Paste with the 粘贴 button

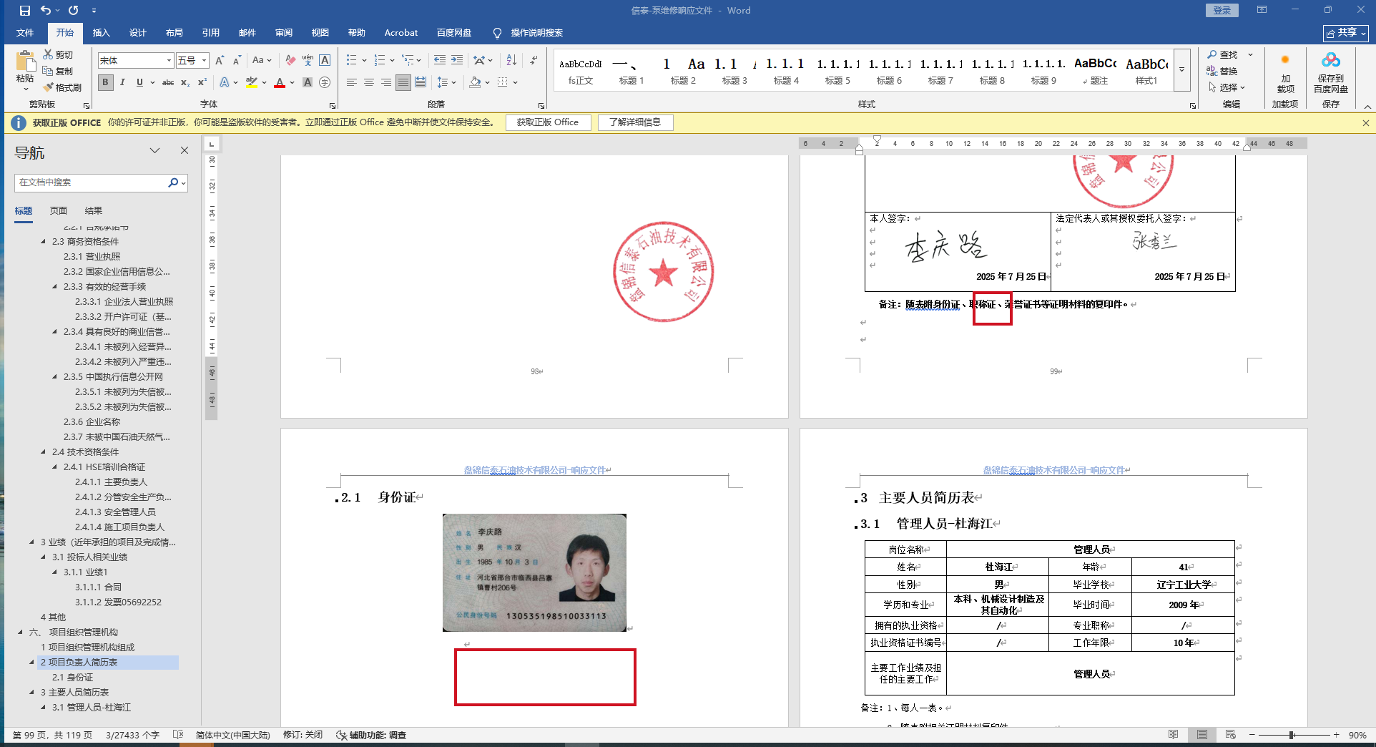[x=26, y=72]
